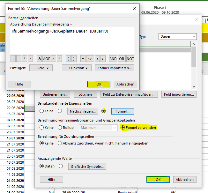208x193 pixels.
Task: Open the Typ dropdown showing Dauer
Action: click(x=177, y=37)
